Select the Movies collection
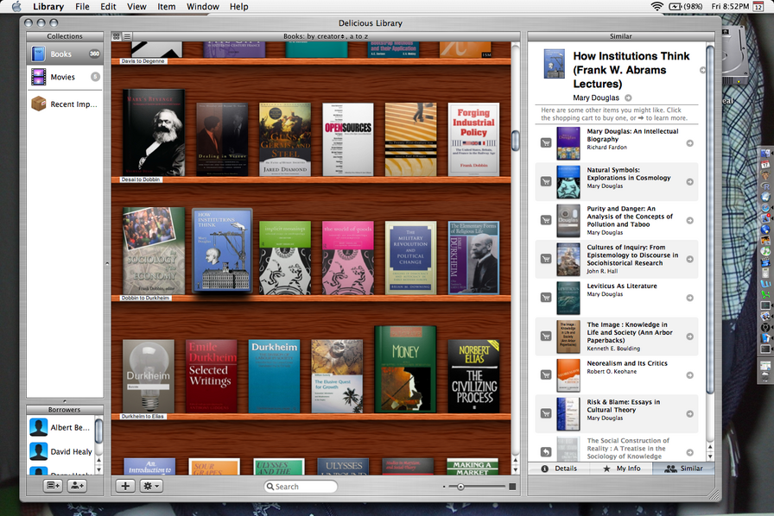Screen dimensions: 774x516 (62, 77)
